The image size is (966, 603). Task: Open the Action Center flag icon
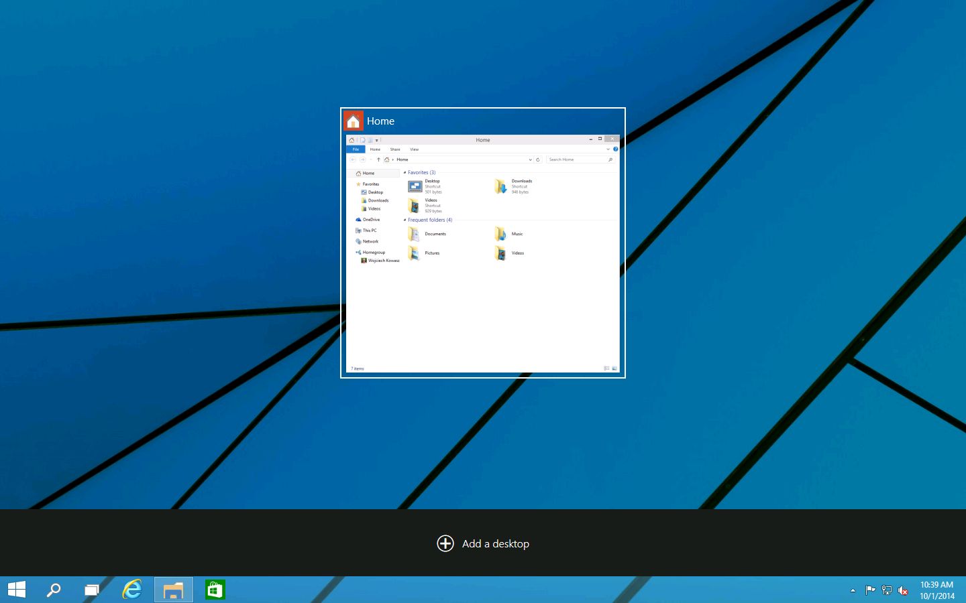point(870,590)
